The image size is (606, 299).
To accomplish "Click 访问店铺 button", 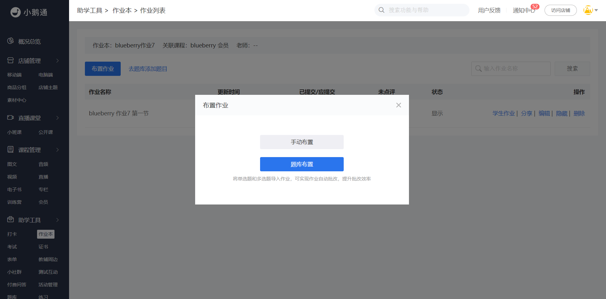I will tap(560, 10).
